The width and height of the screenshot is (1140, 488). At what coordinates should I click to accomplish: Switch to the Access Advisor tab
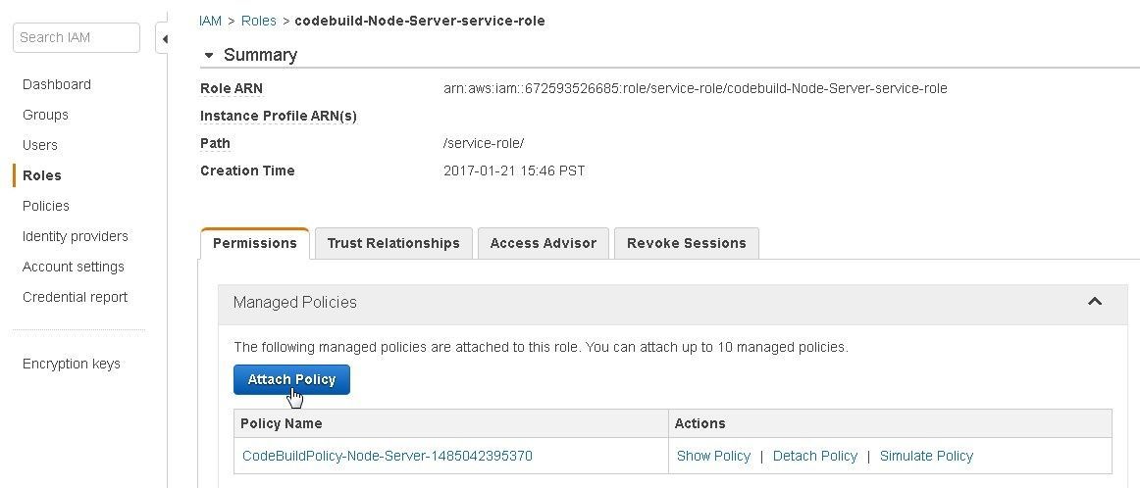click(544, 243)
